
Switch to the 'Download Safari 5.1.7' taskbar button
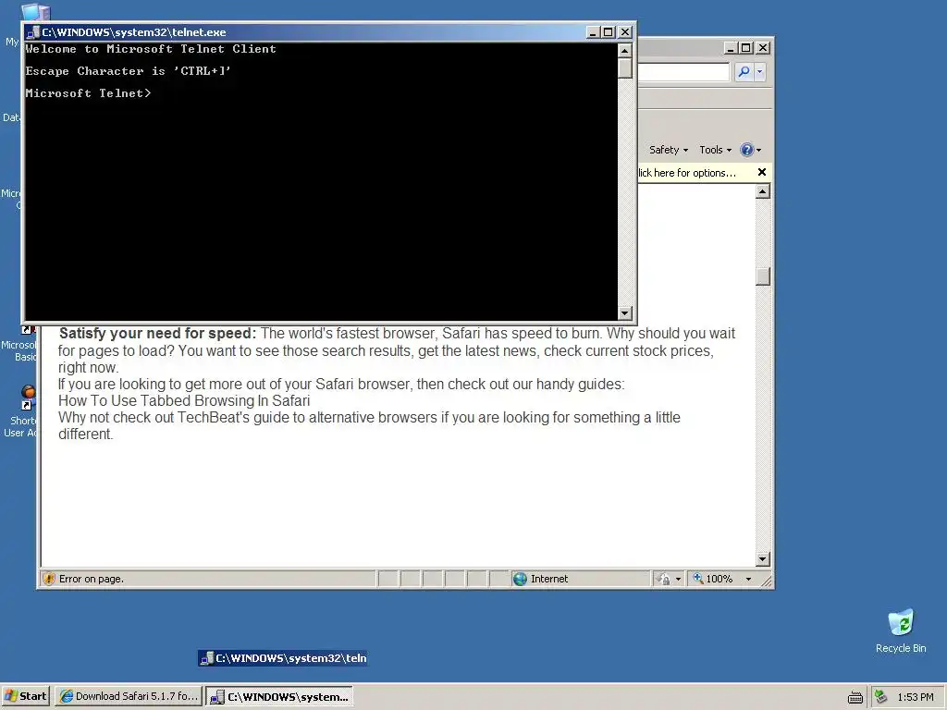click(129, 696)
